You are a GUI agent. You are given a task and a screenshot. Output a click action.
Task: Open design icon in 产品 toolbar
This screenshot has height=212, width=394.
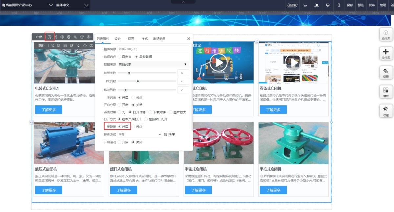pyautogui.click(x=56, y=37)
